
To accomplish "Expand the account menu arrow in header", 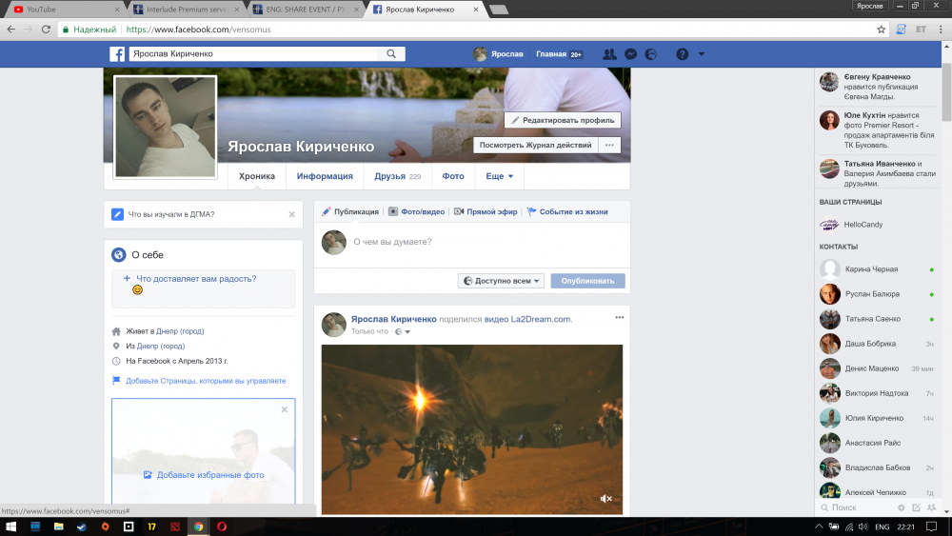I will pos(702,54).
